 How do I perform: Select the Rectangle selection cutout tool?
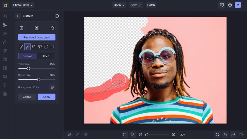click(52, 47)
